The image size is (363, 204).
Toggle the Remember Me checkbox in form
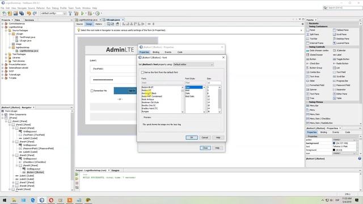coord(92,91)
